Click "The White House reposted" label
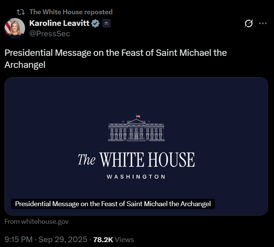The image size is (274, 247). coord(71,12)
